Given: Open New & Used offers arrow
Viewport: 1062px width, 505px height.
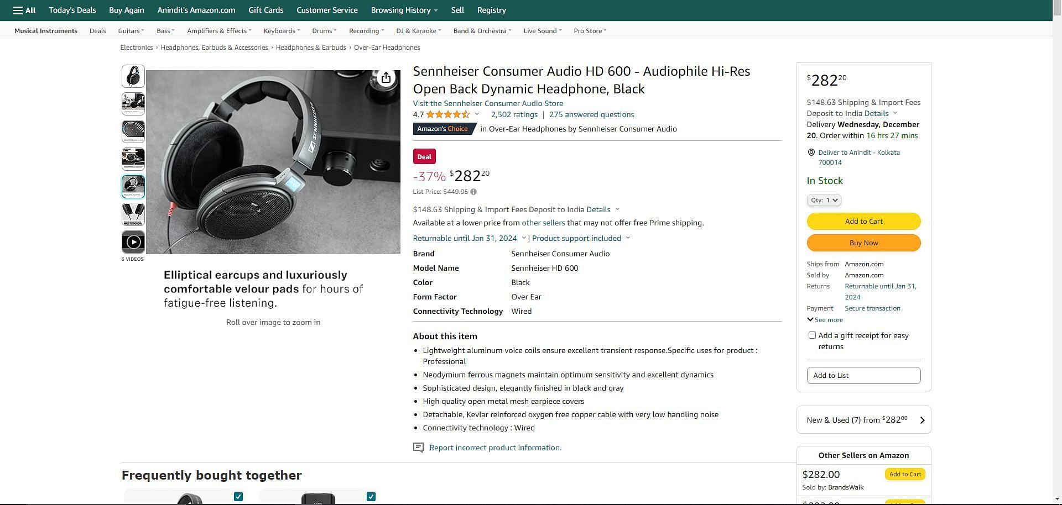Looking at the screenshot, I should tap(922, 420).
